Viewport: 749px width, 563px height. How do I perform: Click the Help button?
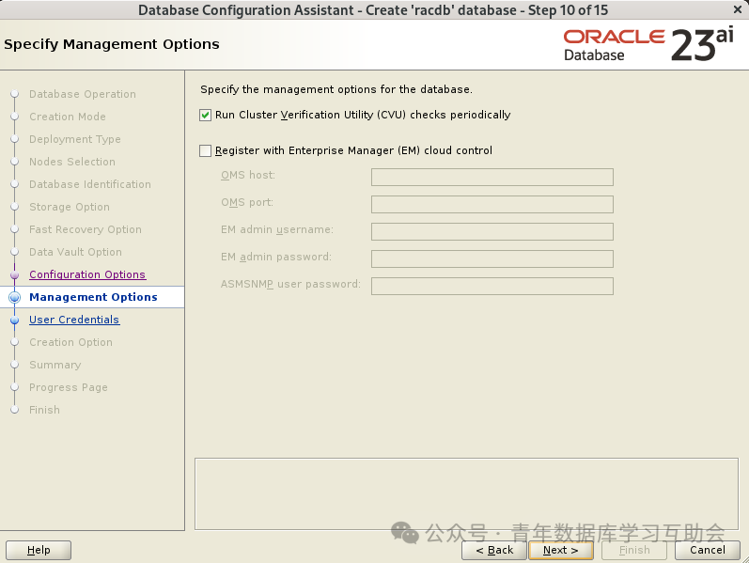pyautogui.click(x=39, y=550)
